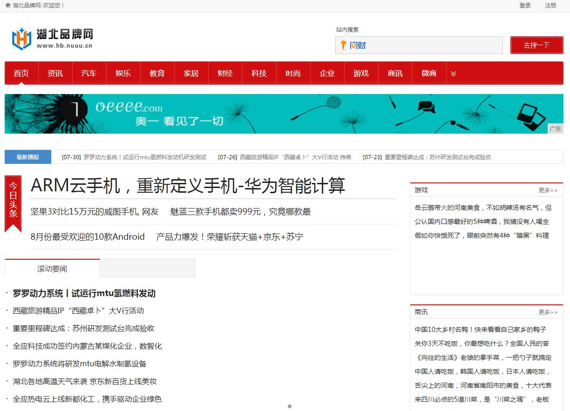Open the 汽车 nav item
The width and height of the screenshot is (570, 411).
click(x=89, y=74)
